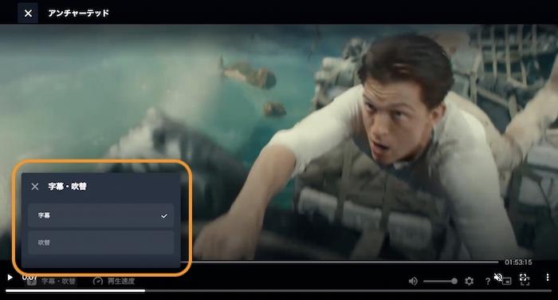Seek on the bottom white progress bar
Screen dimensions: 558x300
point(279,290)
